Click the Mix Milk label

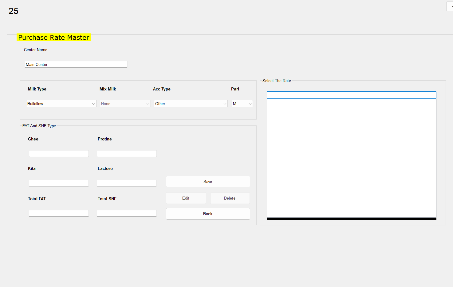click(108, 89)
